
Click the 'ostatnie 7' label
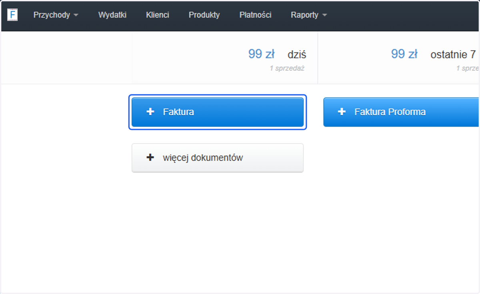pyautogui.click(x=454, y=55)
